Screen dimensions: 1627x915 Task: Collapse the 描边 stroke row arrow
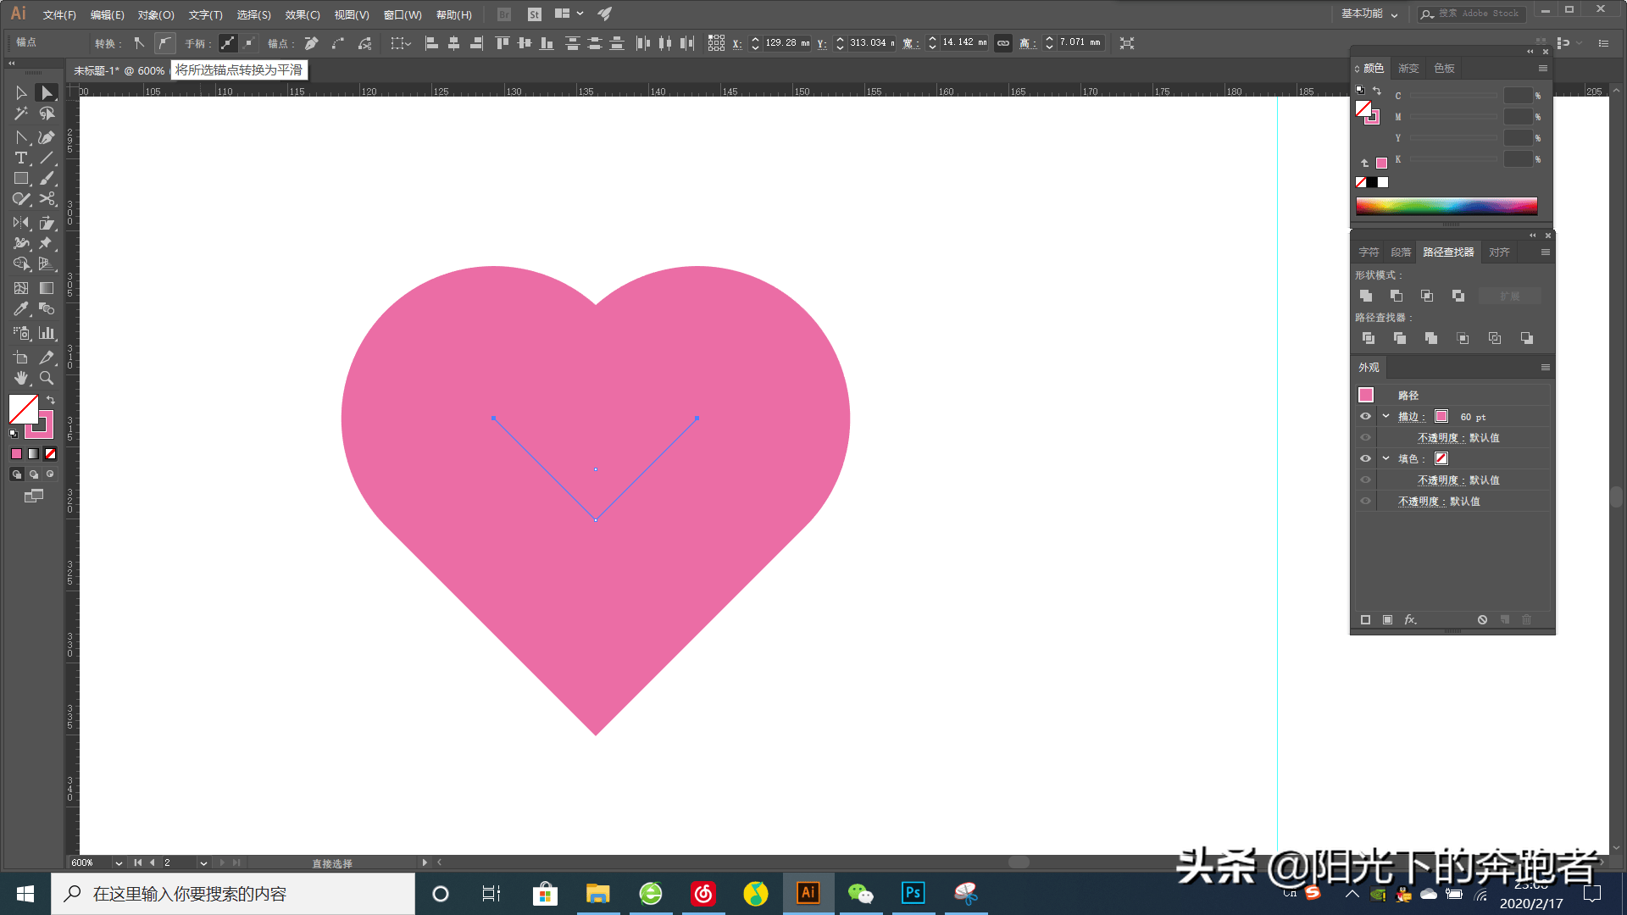point(1386,416)
